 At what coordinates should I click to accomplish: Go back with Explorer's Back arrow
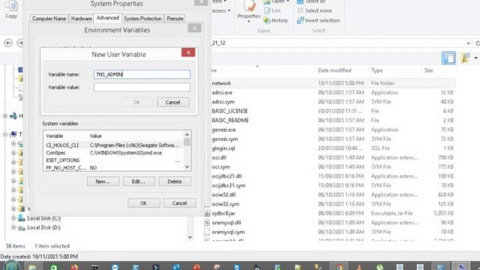coord(8,43)
